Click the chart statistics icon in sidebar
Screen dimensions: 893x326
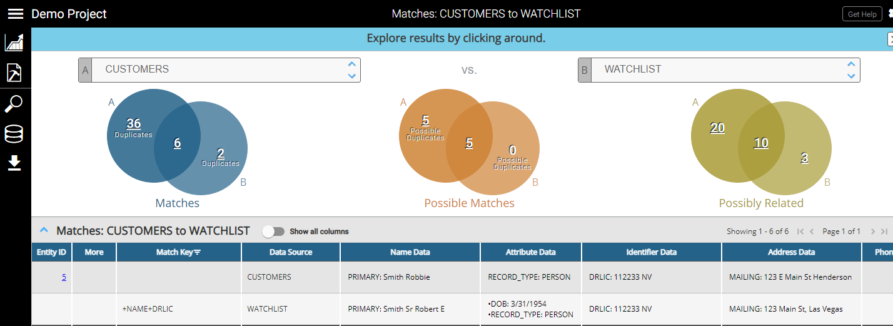pyautogui.click(x=14, y=43)
